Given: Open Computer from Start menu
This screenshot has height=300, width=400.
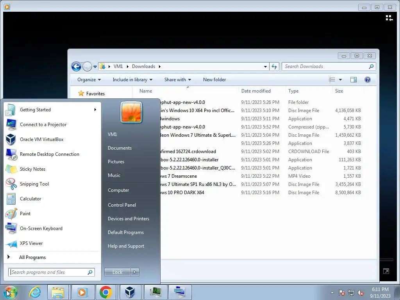Looking at the screenshot, I should (118, 190).
